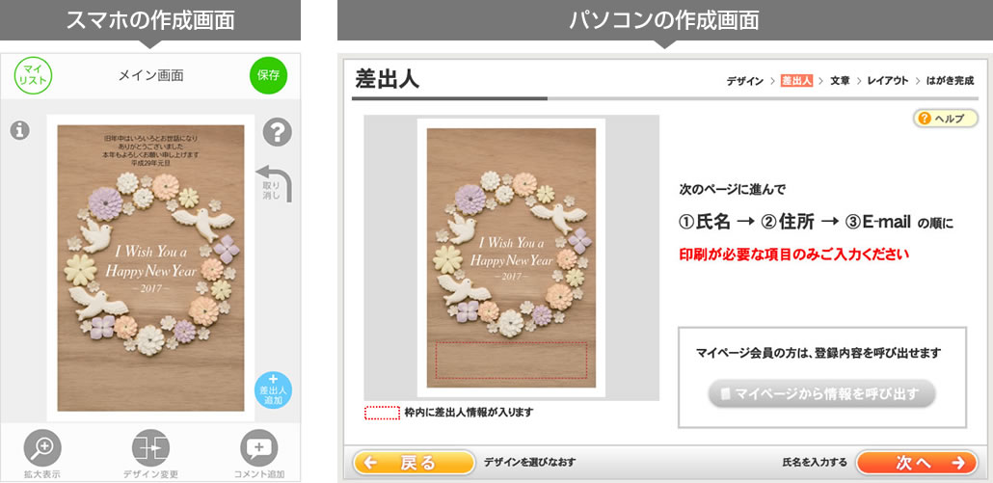This screenshot has height=483, width=993.
Task: Tap the green 保存 save button
Action: click(x=268, y=75)
